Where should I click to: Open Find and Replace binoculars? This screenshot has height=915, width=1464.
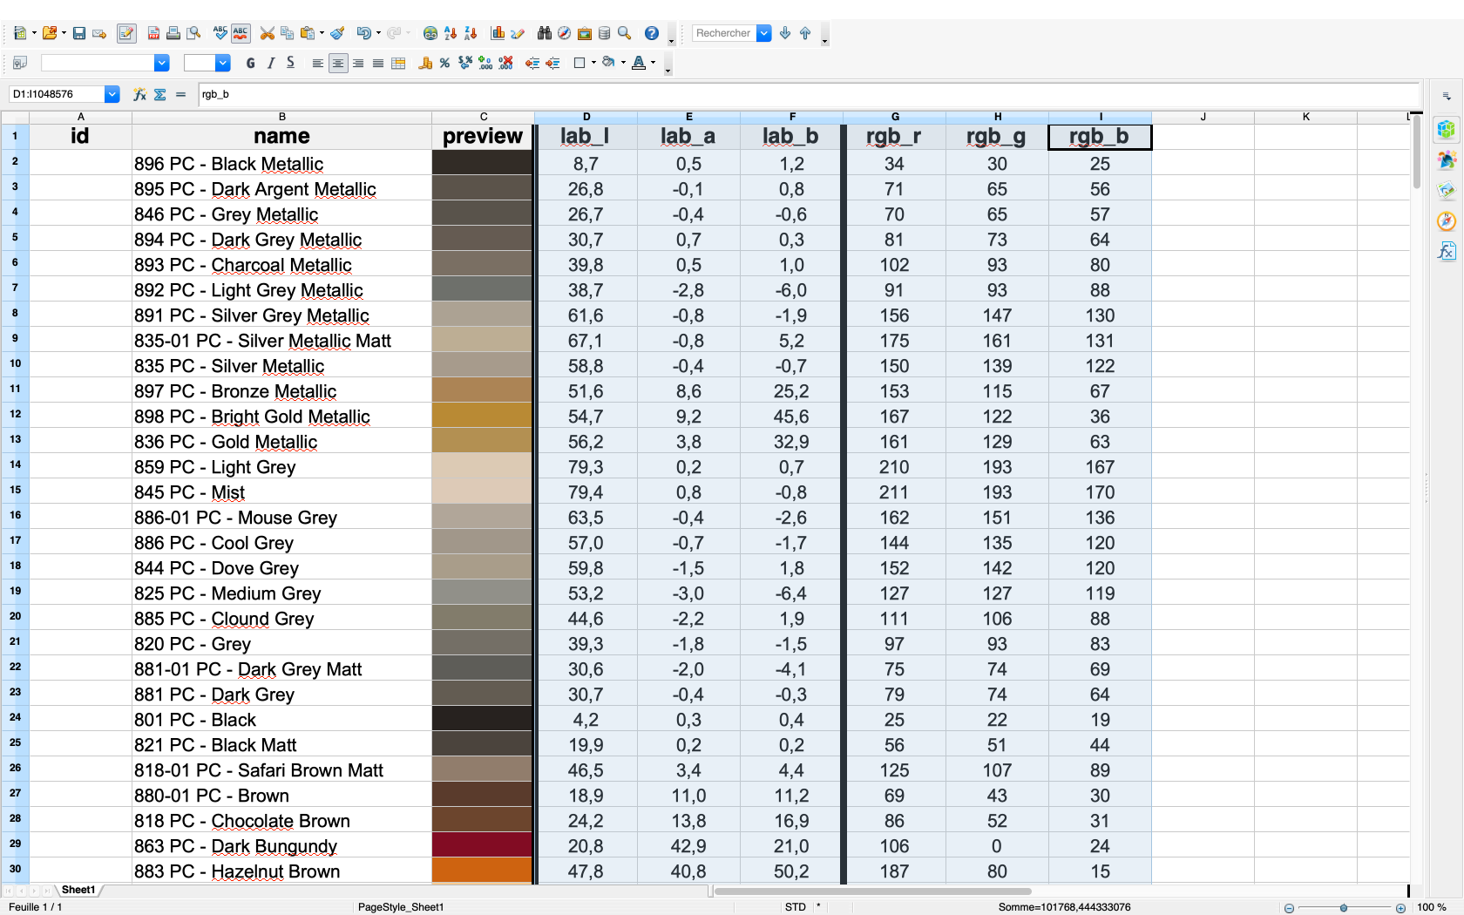click(x=545, y=33)
